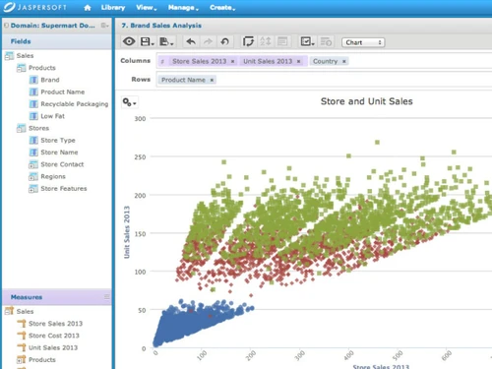Select the Low Fat field
Image resolution: width=492 pixels, height=369 pixels.
(52, 116)
